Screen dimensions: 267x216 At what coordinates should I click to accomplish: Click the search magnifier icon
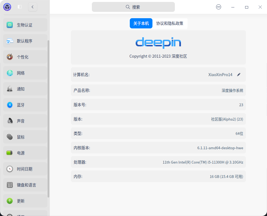pos(128,7)
